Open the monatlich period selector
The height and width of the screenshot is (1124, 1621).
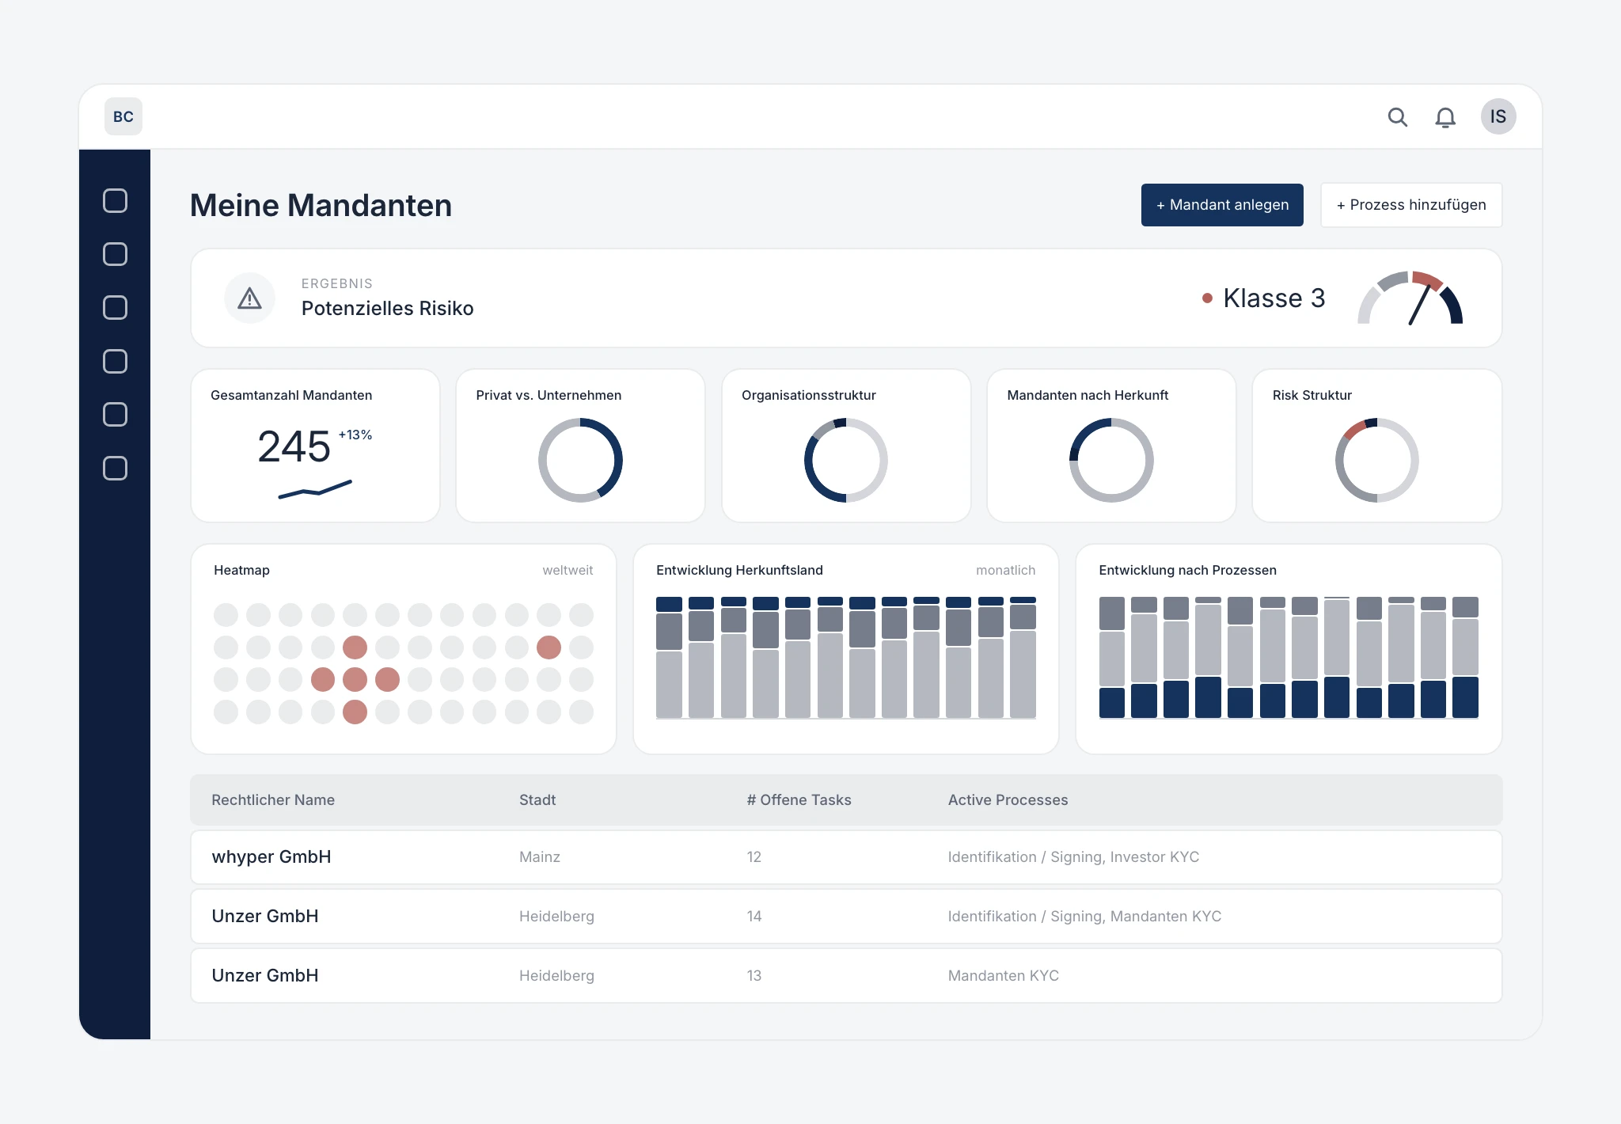pyautogui.click(x=1005, y=570)
